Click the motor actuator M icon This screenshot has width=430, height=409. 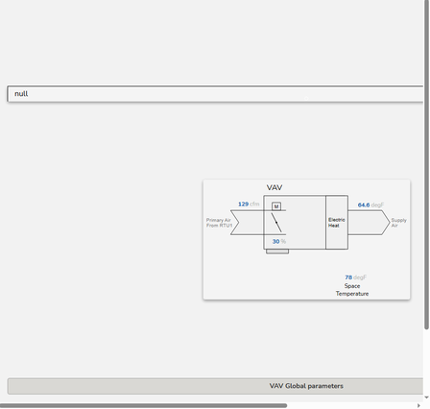276,206
